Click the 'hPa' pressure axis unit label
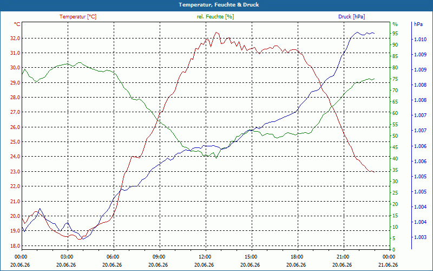Screen dimensions: 433x271 tap(418, 24)
